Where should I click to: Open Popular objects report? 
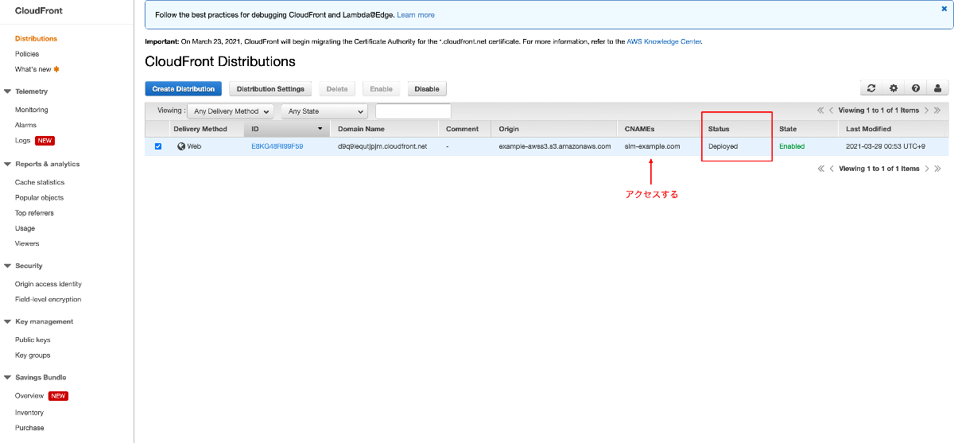point(39,197)
